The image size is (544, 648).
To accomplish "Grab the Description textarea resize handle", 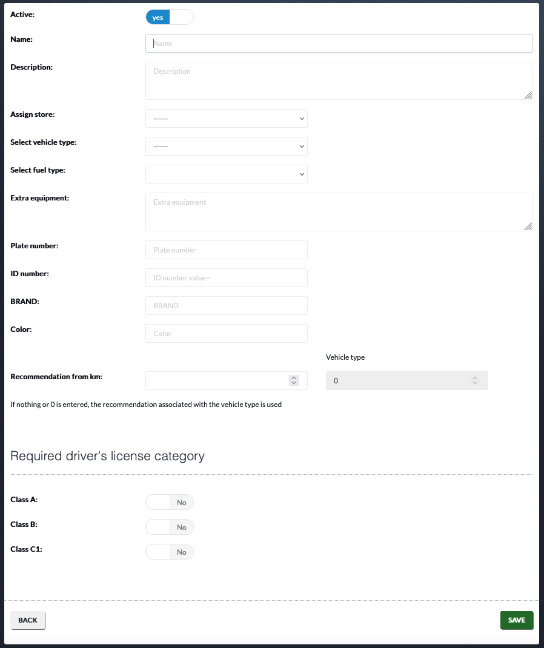I will click(x=528, y=96).
